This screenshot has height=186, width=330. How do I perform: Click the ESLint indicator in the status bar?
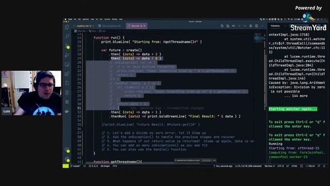(310, 166)
